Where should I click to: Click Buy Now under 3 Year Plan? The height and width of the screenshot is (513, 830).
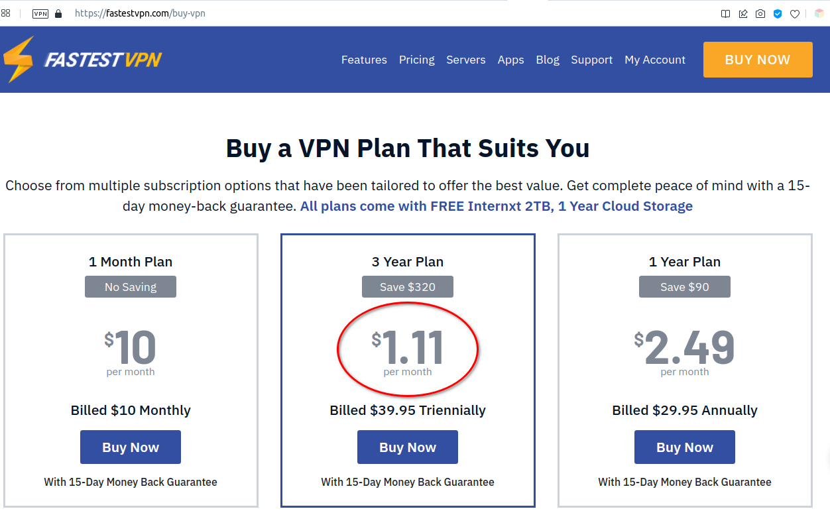[x=407, y=447]
